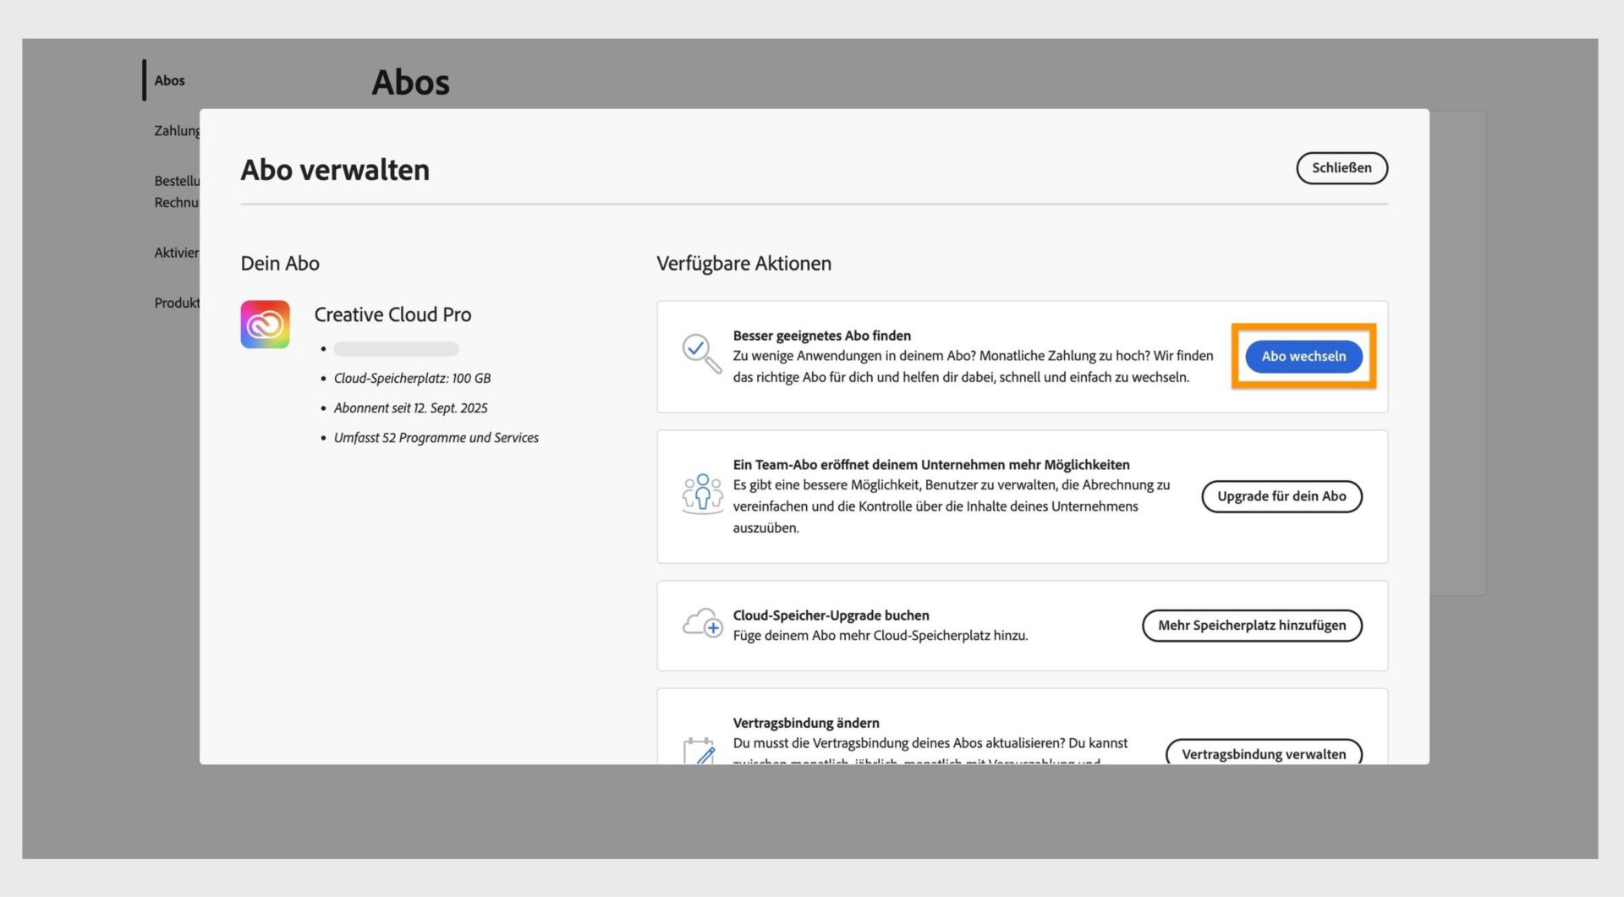Click the Creative Cloud Pro plan name
1624x897 pixels.
[392, 314]
